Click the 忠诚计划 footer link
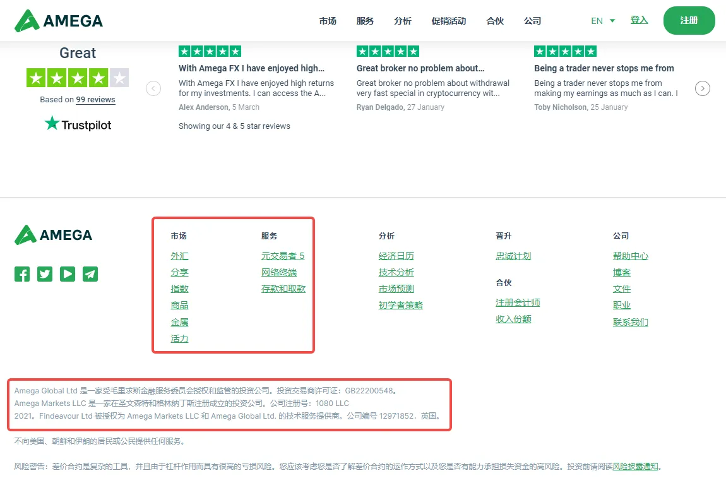The height and width of the screenshot is (478, 726). pos(513,256)
